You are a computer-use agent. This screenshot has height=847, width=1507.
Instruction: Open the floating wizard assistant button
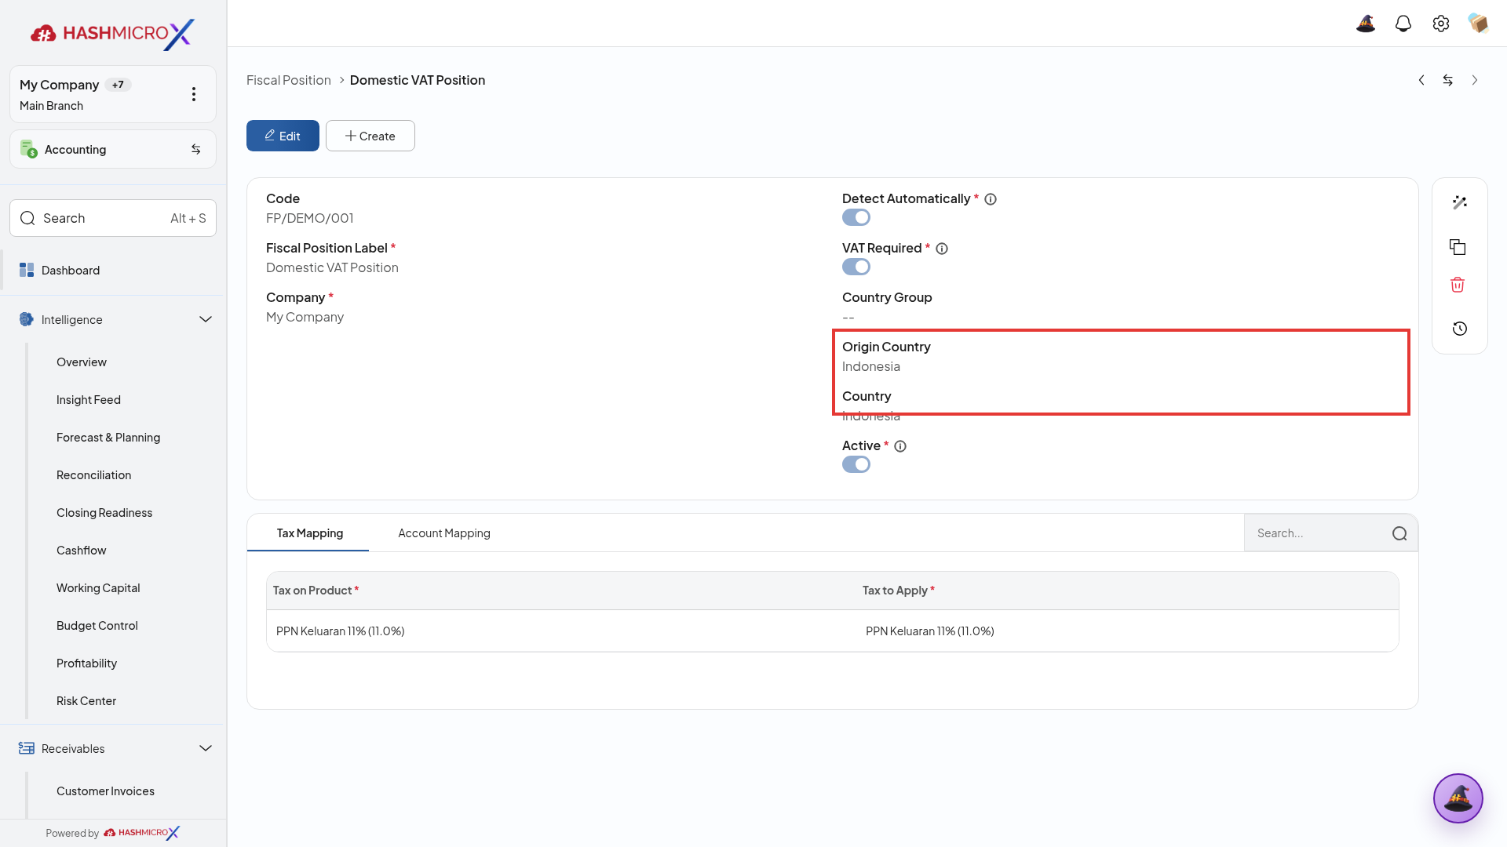click(x=1458, y=798)
